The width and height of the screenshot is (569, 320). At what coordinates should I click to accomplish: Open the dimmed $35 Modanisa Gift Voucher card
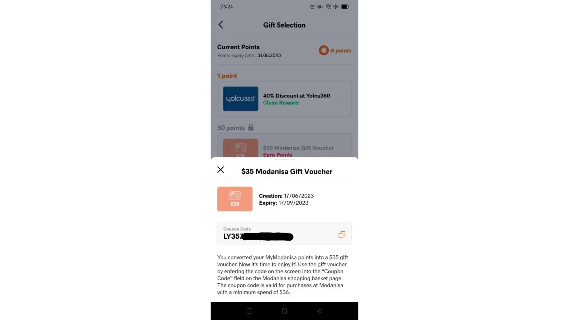[284, 146]
